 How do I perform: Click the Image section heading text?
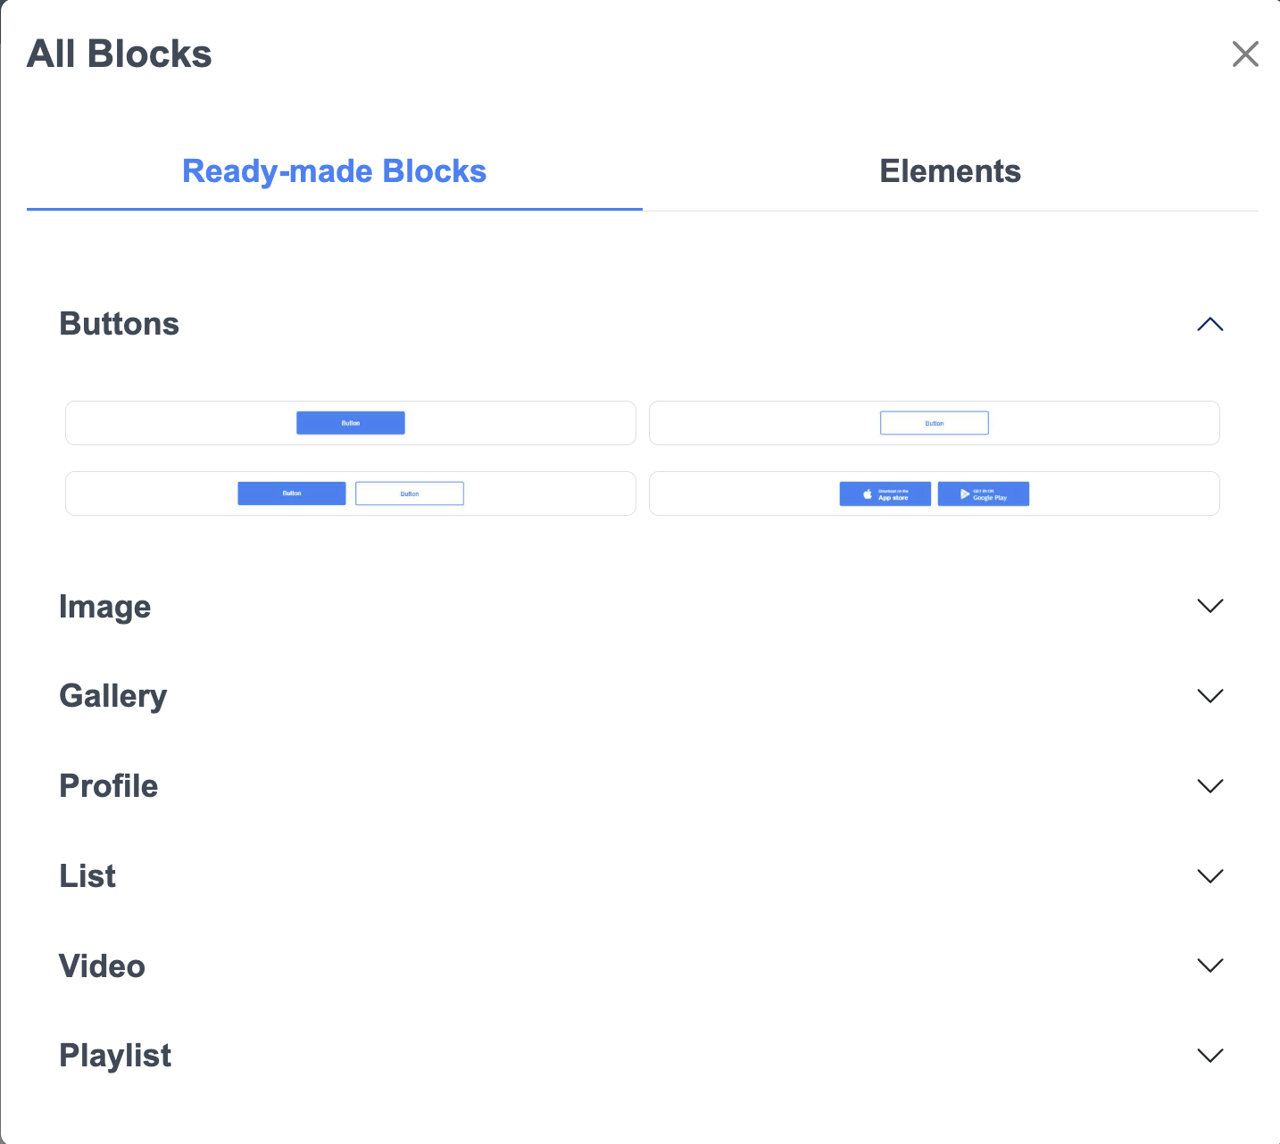104,607
